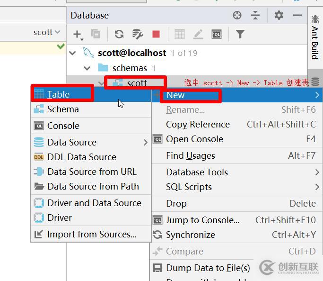
Task: Collapse the schemas folder node
Action: (x=87, y=68)
